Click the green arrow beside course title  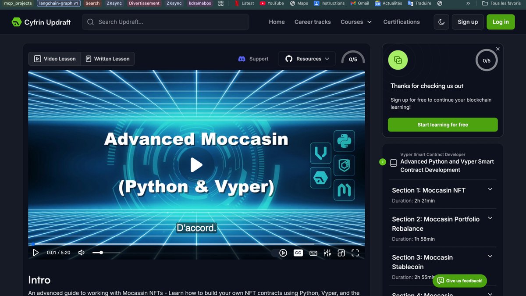point(383,162)
